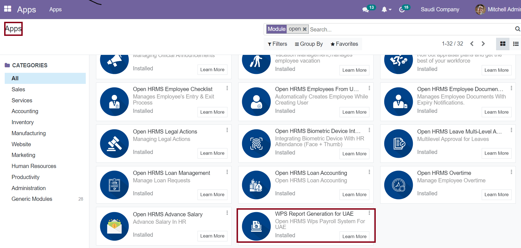Open options menu on Employees From User card
521x248 pixels.
369,88
